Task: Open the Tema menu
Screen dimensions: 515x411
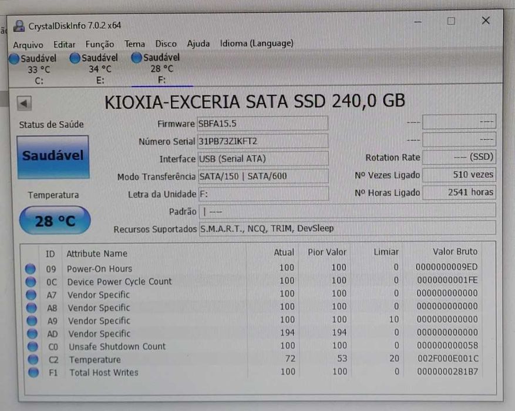Action: (x=134, y=44)
